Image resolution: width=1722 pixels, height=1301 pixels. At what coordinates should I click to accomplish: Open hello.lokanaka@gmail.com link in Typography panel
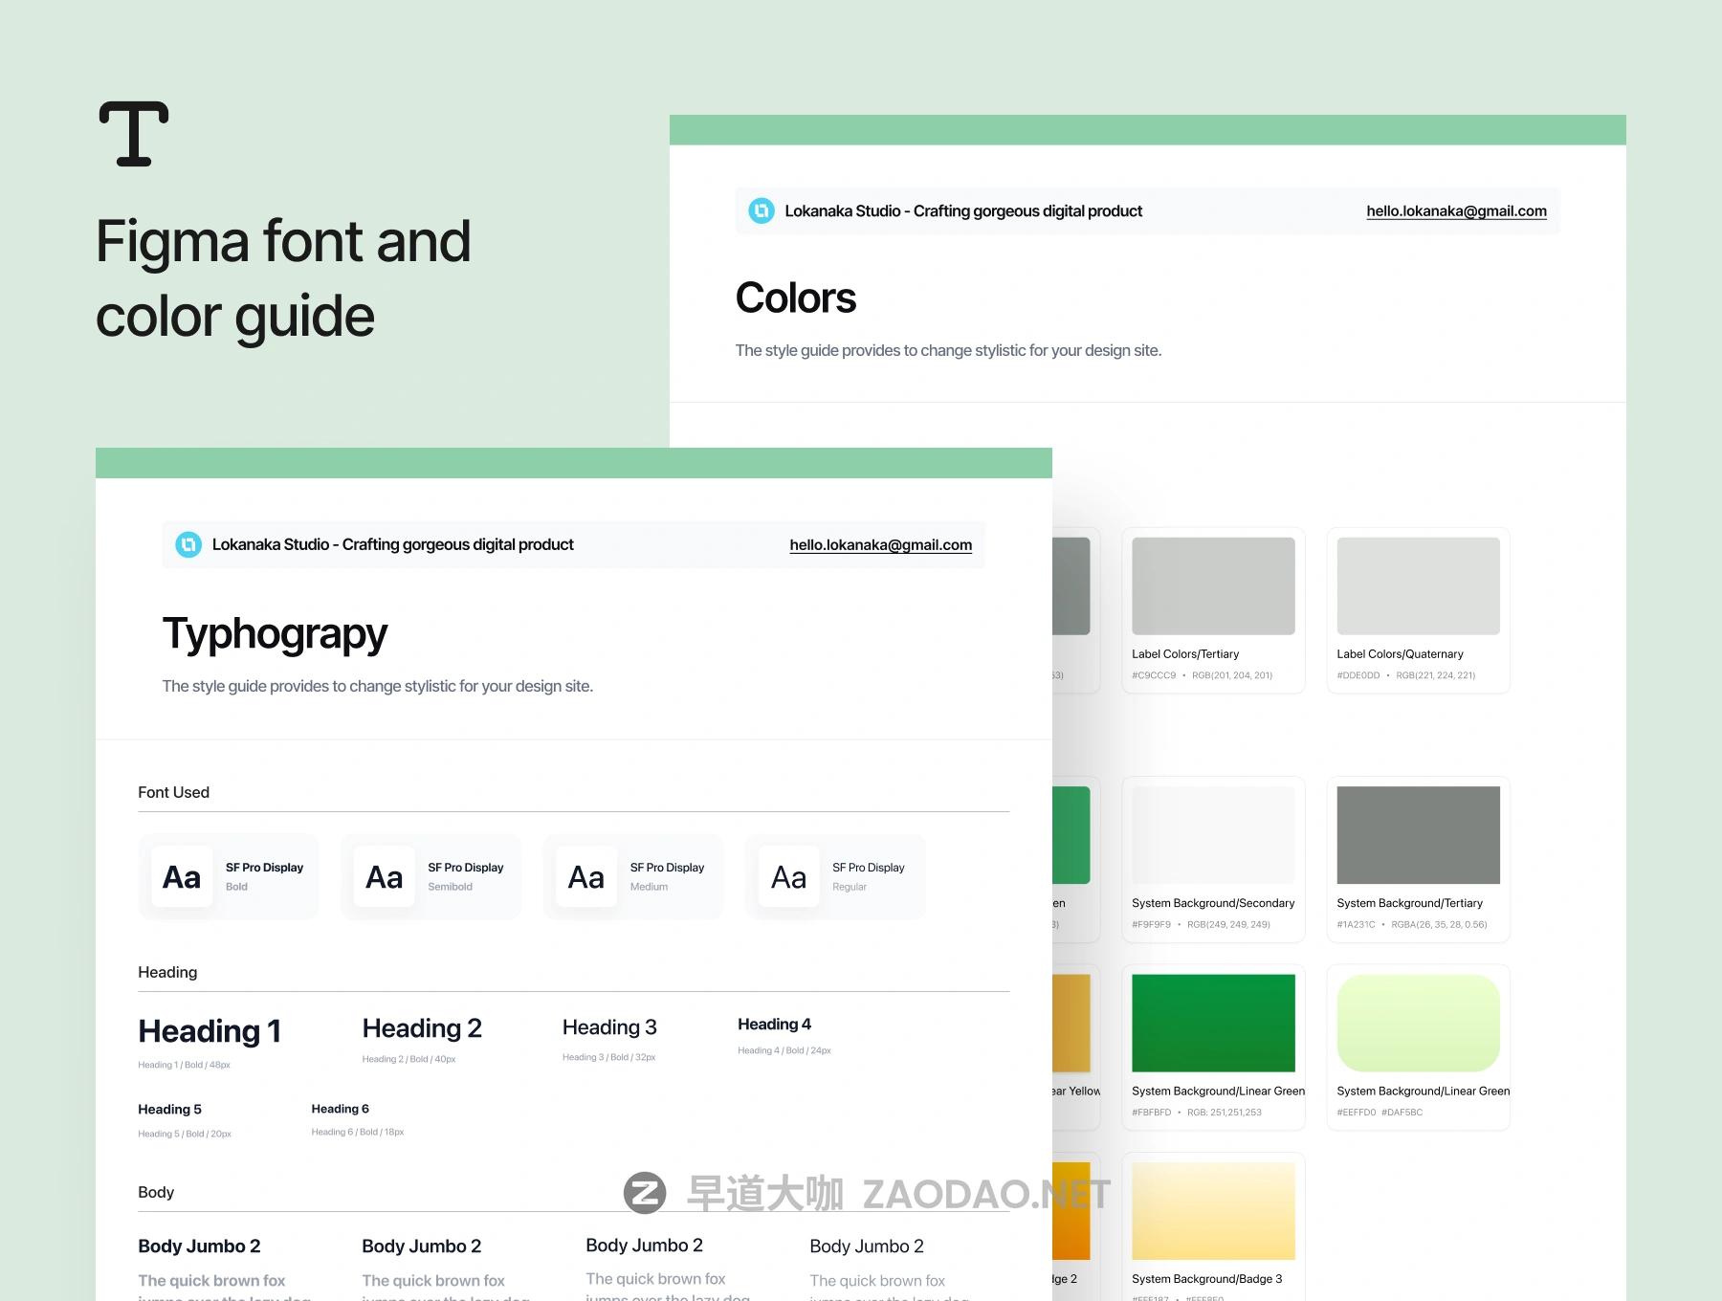(880, 545)
